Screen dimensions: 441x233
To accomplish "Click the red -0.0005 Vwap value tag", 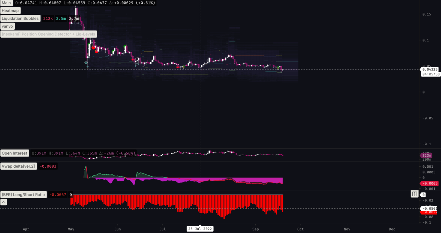I will pos(430,183).
